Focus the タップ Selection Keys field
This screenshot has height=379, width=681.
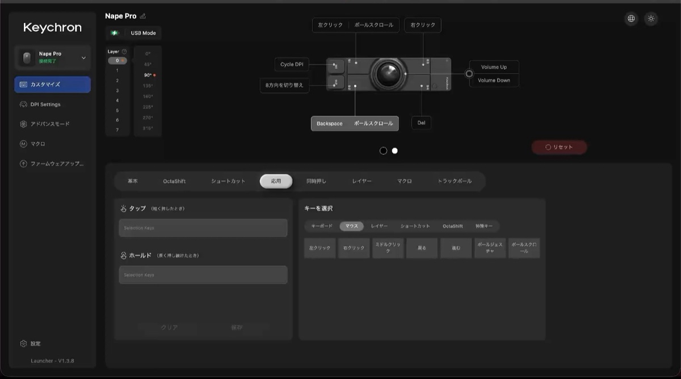[203, 228]
